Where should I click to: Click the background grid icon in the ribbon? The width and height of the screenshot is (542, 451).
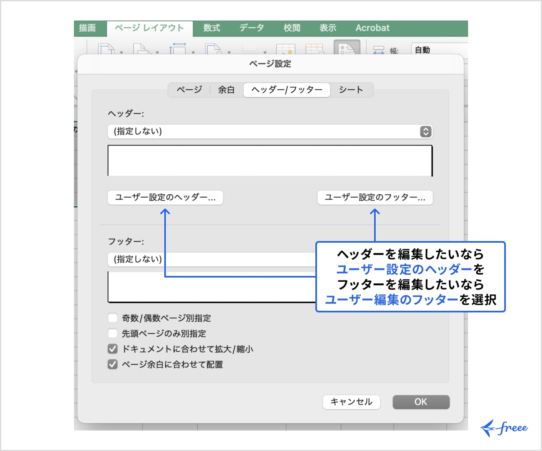[284, 50]
